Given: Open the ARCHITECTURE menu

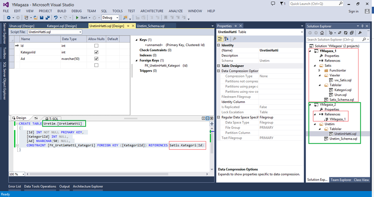Looking at the screenshot, I should 152,11.
